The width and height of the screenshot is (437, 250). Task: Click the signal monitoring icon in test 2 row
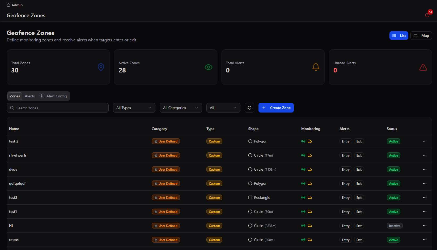tap(303, 141)
